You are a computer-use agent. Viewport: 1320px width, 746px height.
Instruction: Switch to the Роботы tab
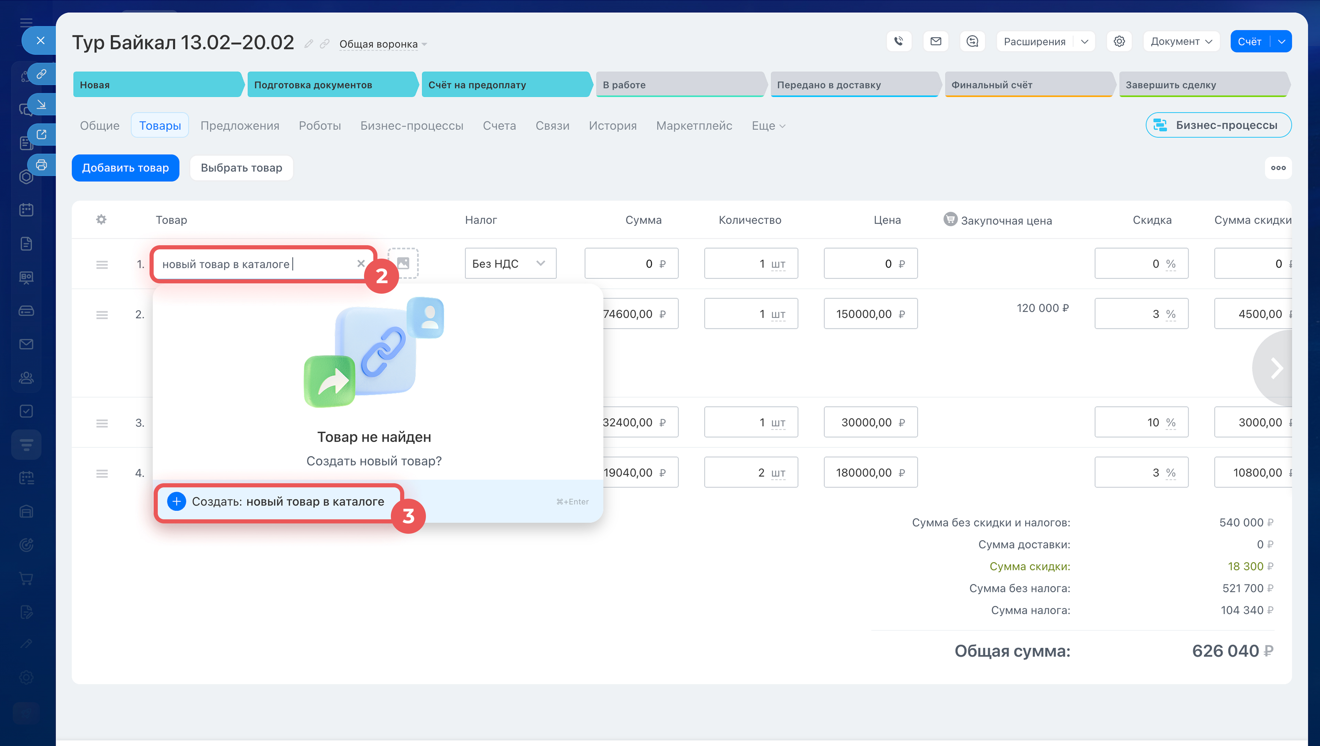pyautogui.click(x=319, y=126)
